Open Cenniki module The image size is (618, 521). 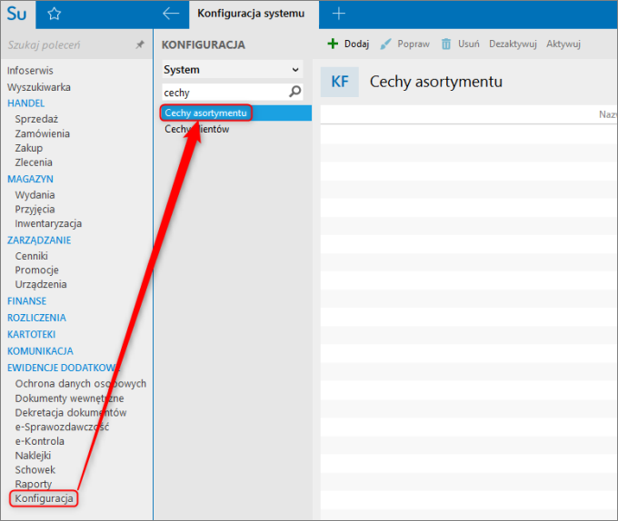pyautogui.click(x=32, y=256)
